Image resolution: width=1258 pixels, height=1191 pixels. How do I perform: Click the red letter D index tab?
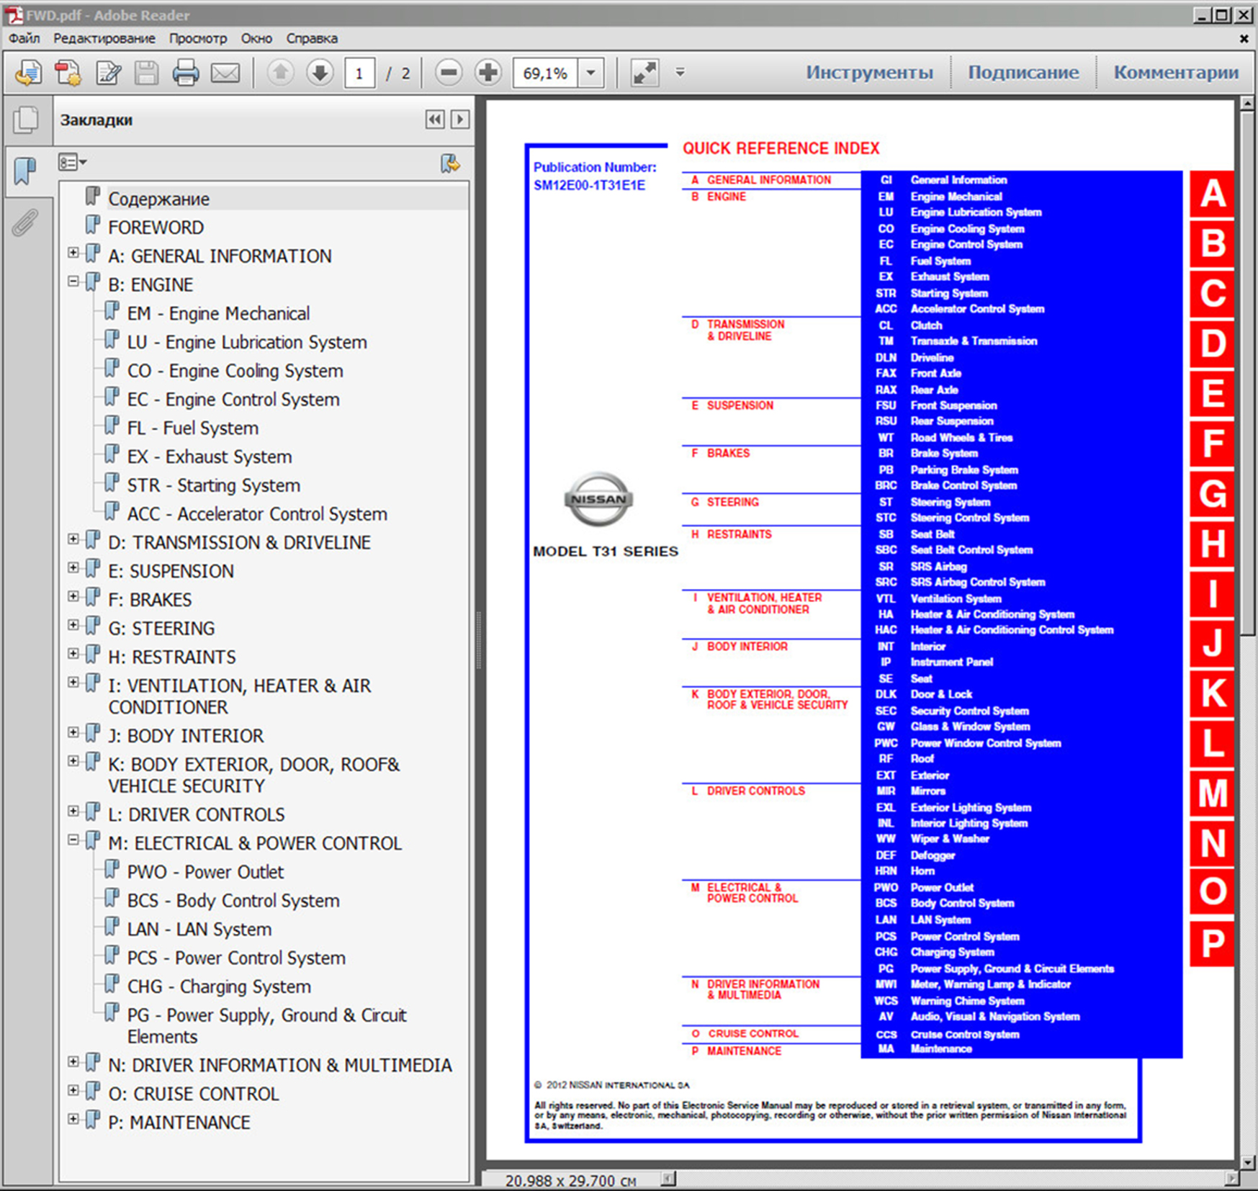tap(1212, 344)
